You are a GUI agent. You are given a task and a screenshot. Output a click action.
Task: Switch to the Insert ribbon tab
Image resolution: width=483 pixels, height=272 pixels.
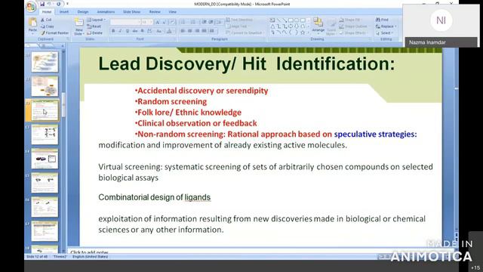click(64, 12)
